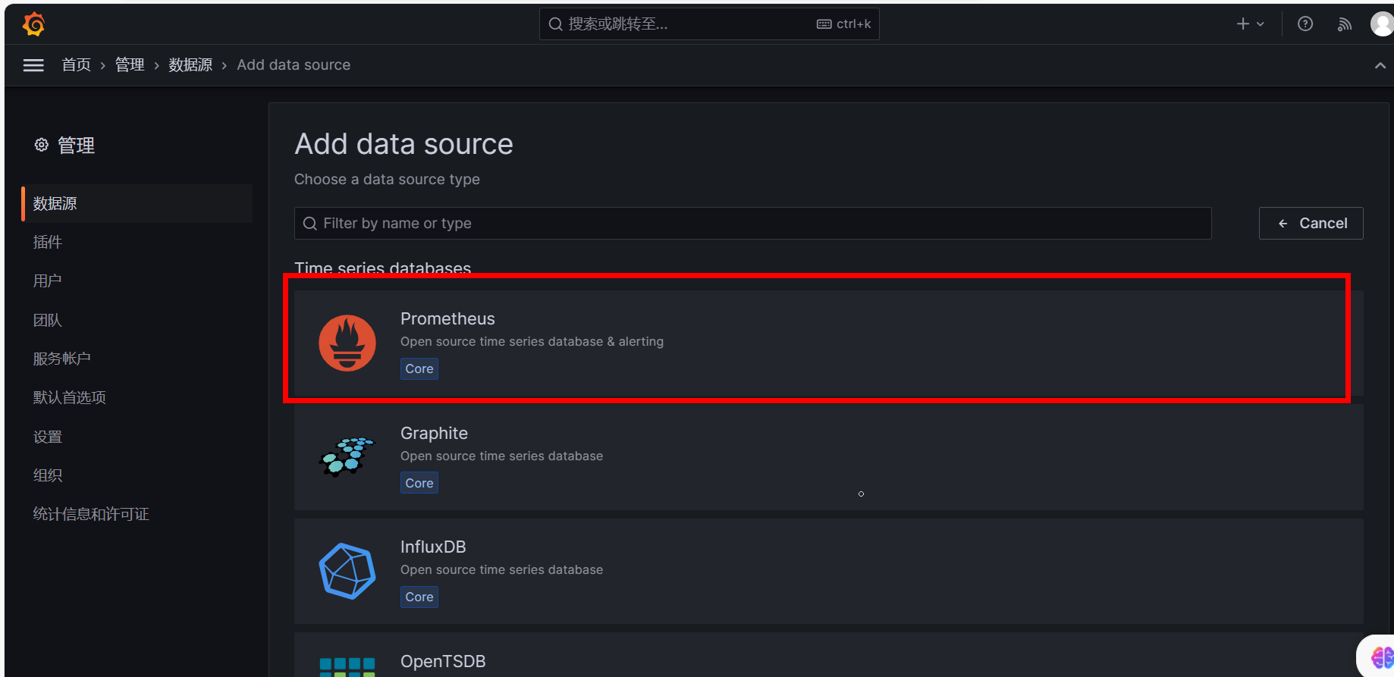Open 统计信息和许可证 in the sidebar
1394x677 pixels.
tap(91, 514)
